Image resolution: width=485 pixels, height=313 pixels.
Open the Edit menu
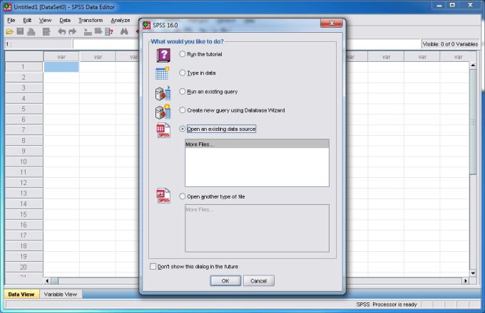click(x=27, y=20)
